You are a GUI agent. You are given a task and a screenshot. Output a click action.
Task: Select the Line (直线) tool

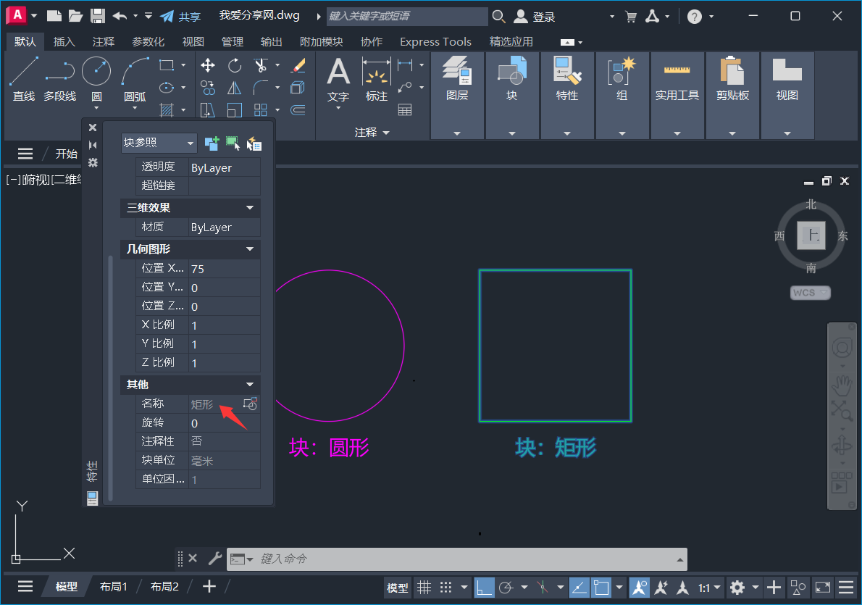point(24,79)
